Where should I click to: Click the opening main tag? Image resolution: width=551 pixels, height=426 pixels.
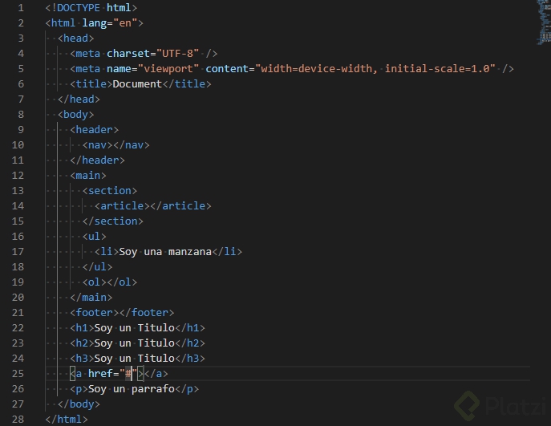(x=88, y=176)
